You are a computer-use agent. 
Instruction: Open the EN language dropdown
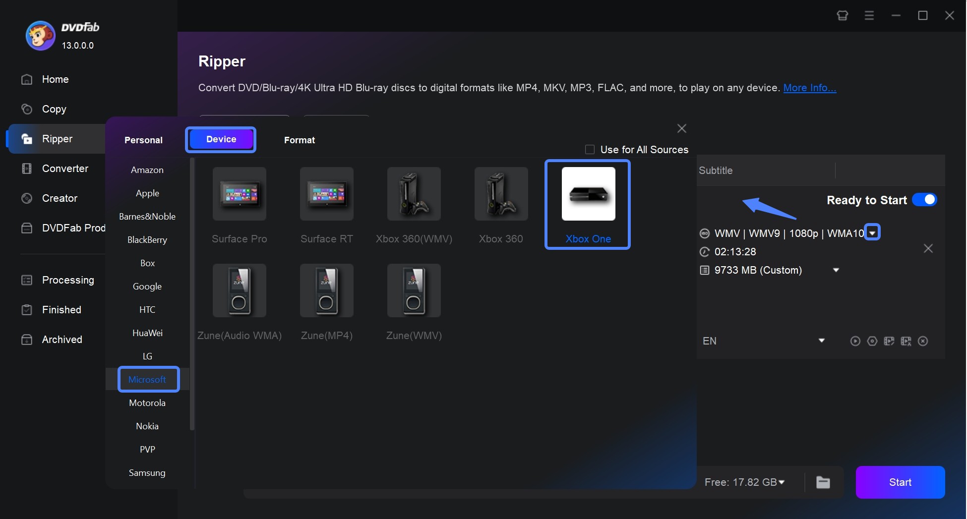pyautogui.click(x=822, y=341)
